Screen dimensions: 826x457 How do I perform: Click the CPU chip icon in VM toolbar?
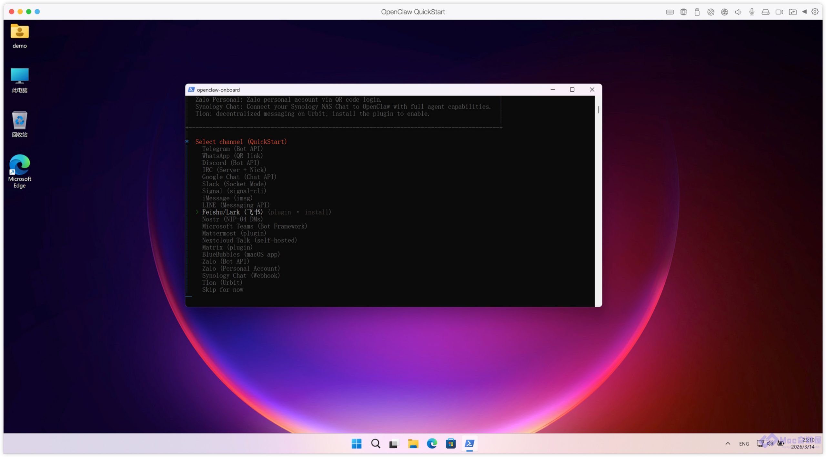click(x=683, y=12)
